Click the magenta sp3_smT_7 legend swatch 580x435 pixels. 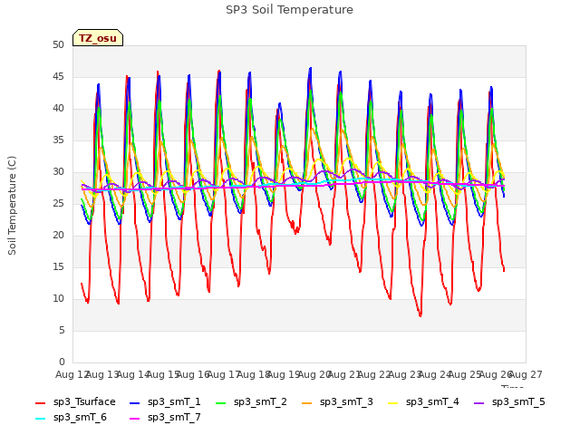pos(135,419)
